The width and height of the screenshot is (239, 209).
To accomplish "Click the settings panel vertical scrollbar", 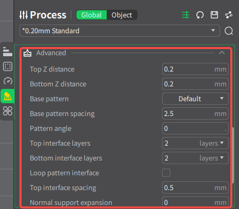I will coord(233,155).
